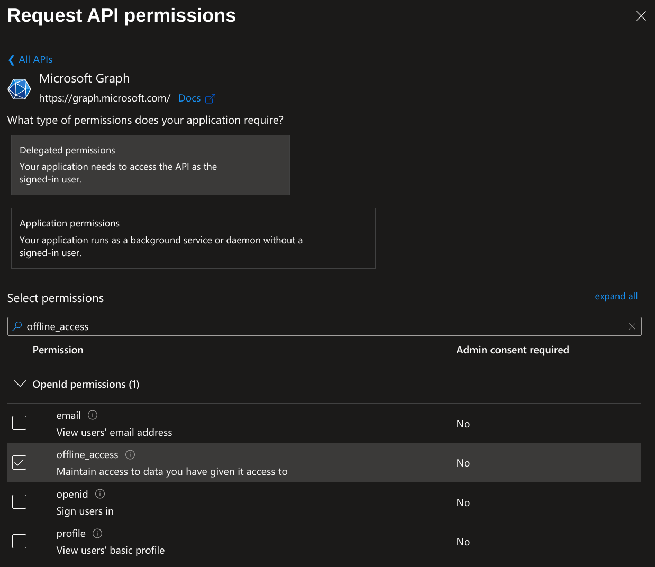Click the Permission column header
Screen dimensions: 655x567
coord(58,350)
